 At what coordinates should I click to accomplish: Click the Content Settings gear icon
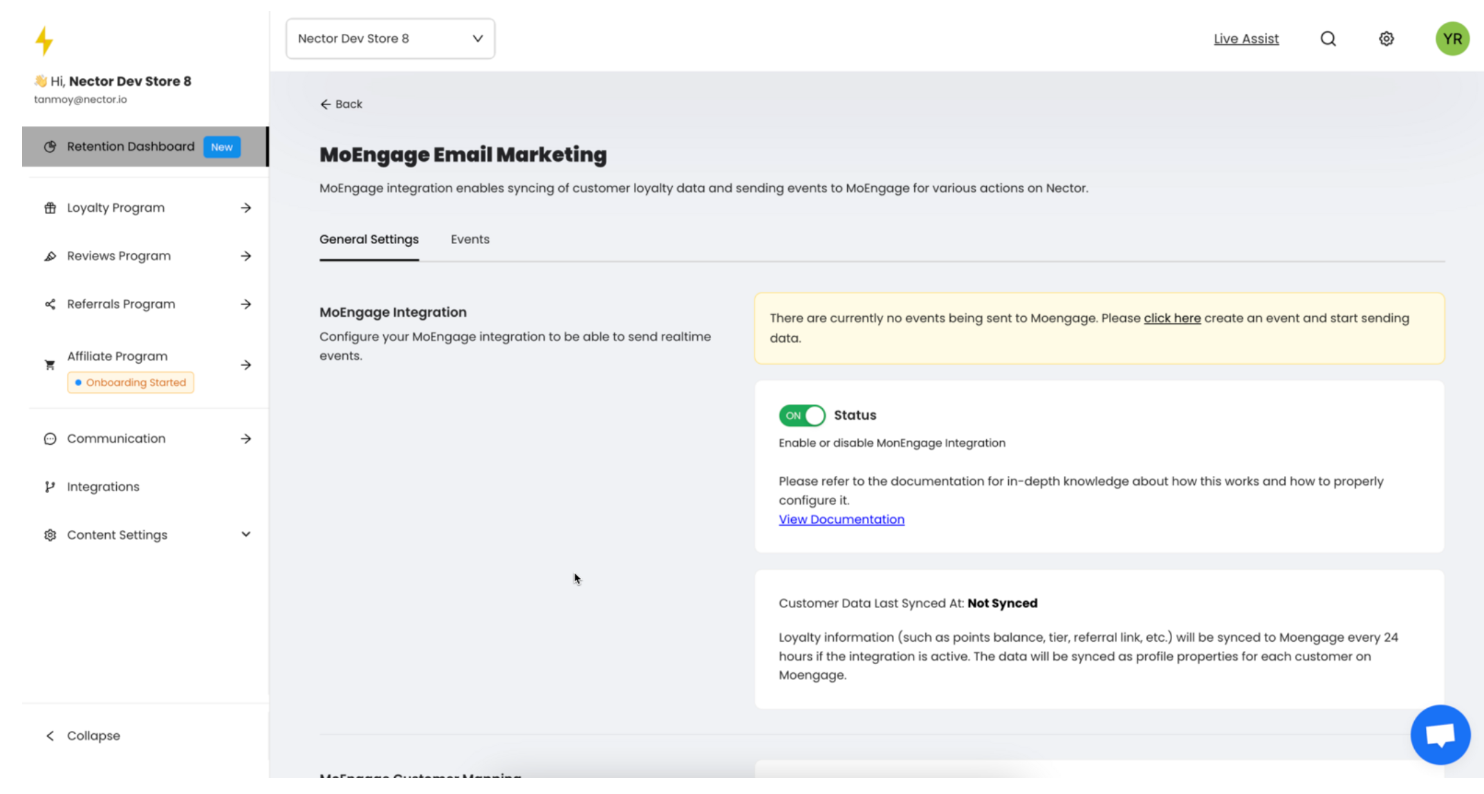[x=50, y=535]
